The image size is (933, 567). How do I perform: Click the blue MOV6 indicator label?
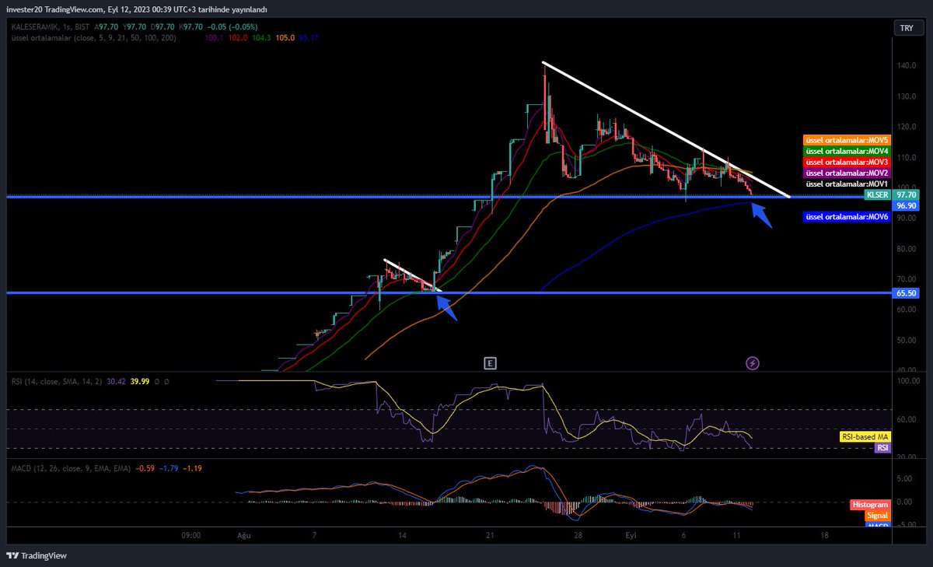point(847,217)
